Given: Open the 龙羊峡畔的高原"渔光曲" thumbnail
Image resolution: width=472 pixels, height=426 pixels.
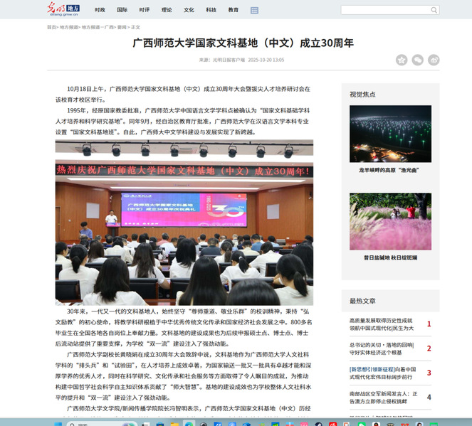Looking at the screenshot, I should coord(390,134).
